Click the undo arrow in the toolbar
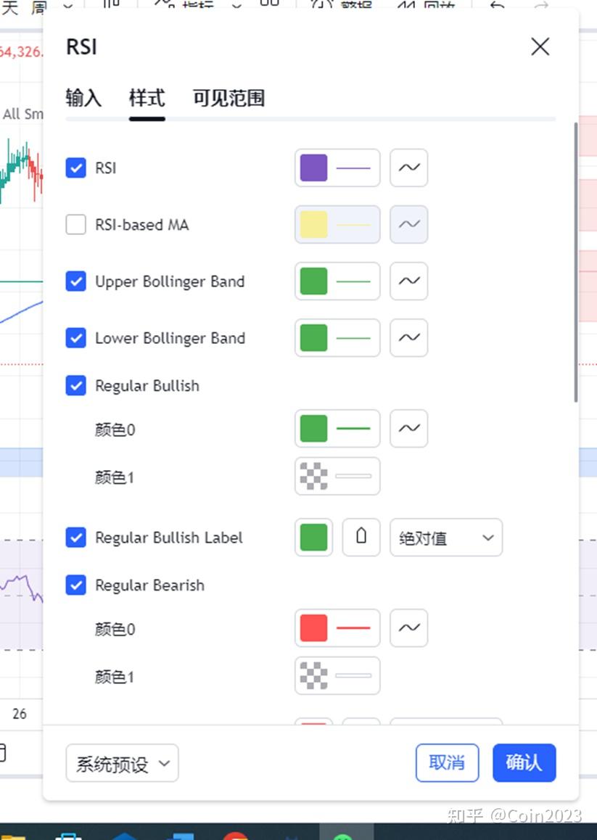This screenshot has height=840, width=597. pos(496,6)
